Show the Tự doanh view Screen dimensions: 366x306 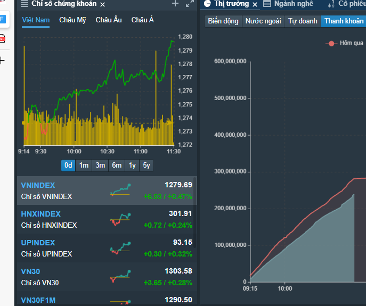[x=303, y=21]
